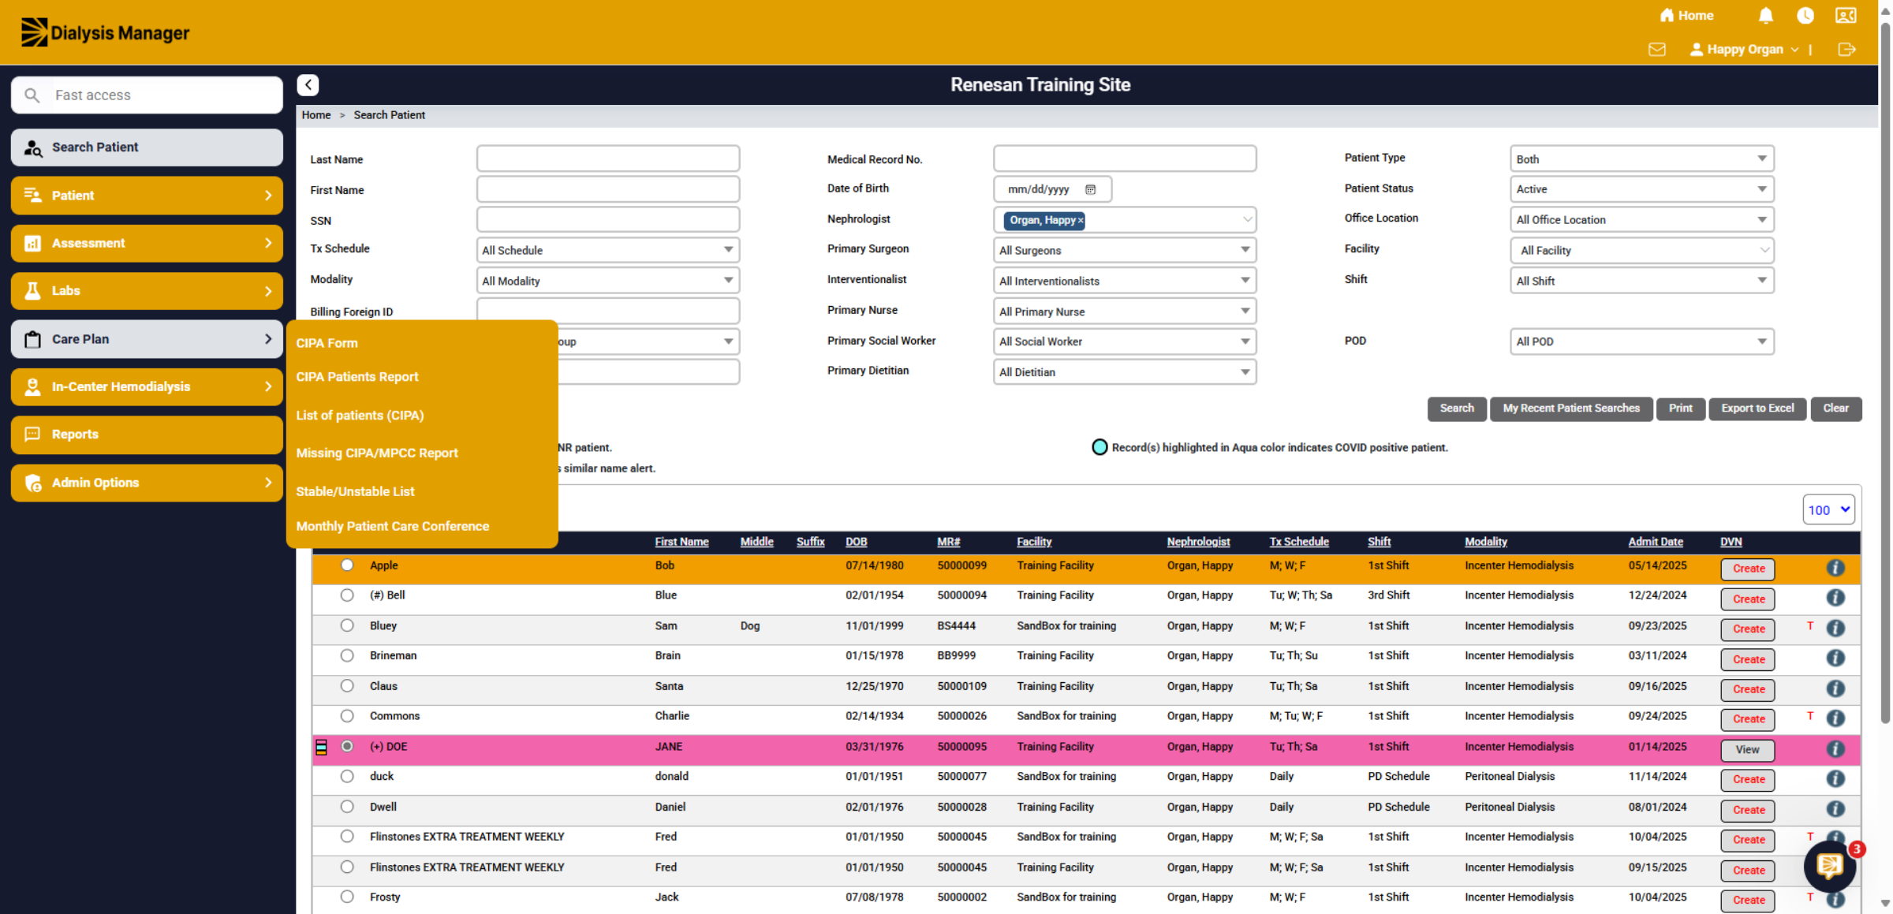Click View button on DOE row
The image size is (1893, 914).
pyautogui.click(x=1747, y=750)
